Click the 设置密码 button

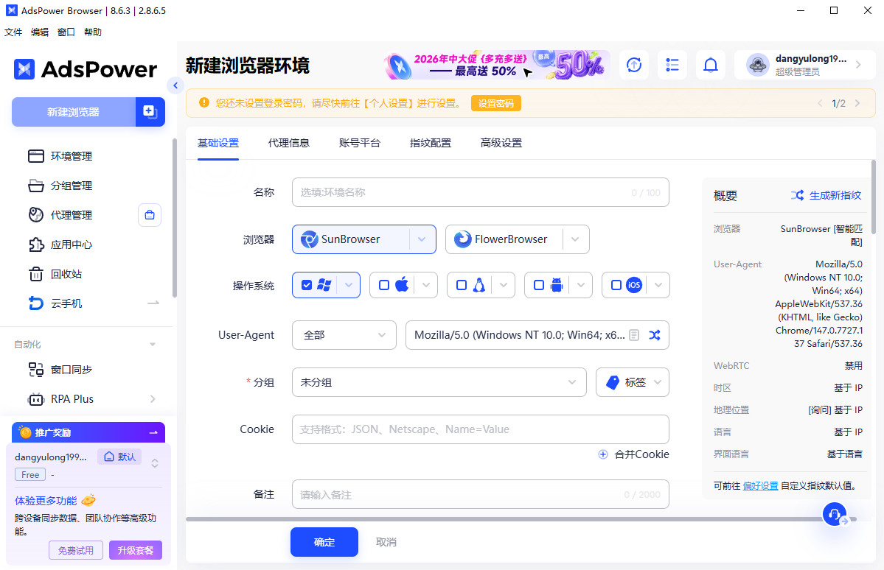click(x=496, y=104)
